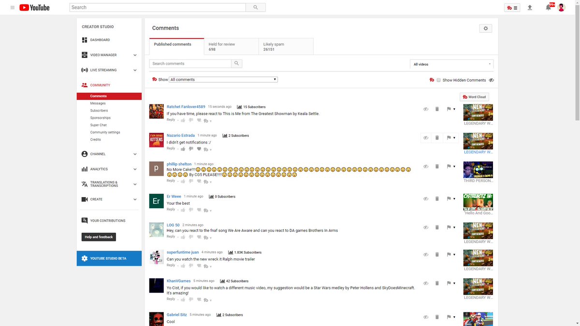The height and width of the screenshot is (326, 580).
Task: Open the All comments filter dropdown
Action: (223, 79)
